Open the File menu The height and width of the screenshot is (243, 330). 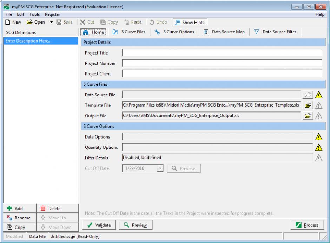tap(9, 14)
